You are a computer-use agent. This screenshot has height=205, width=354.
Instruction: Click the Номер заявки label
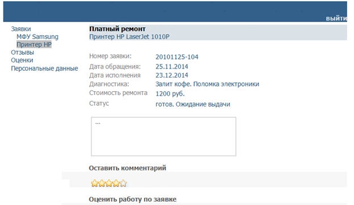point(110,56)
